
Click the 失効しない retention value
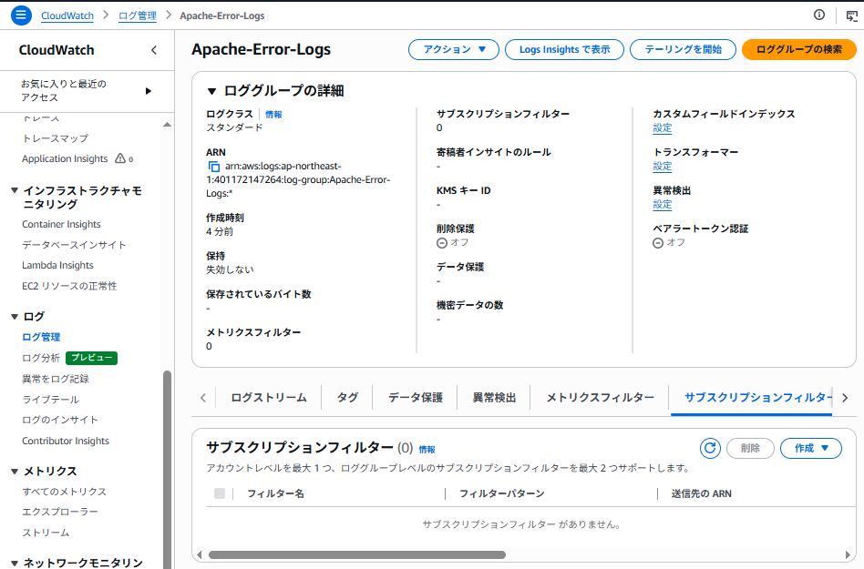(230, 269)
